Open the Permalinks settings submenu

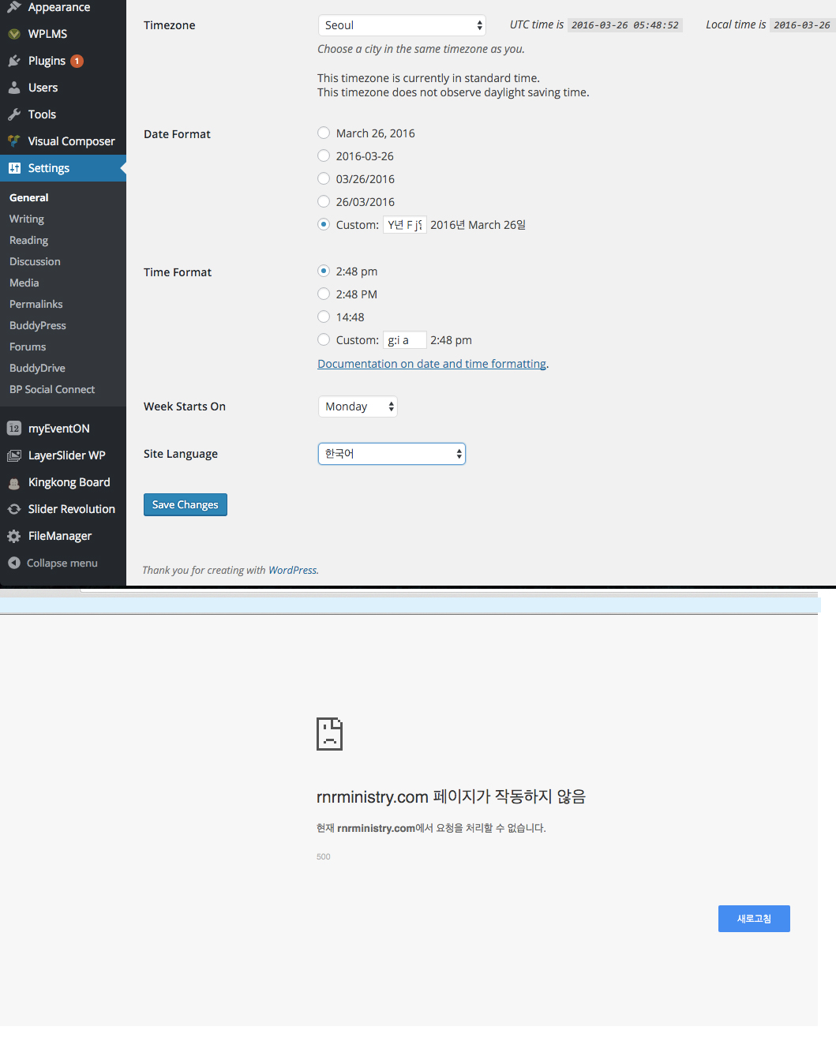(36, 304)
